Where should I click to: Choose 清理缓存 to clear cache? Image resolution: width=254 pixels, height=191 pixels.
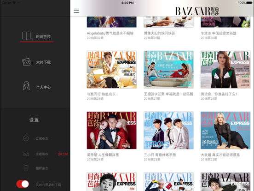tap(42, 154)
